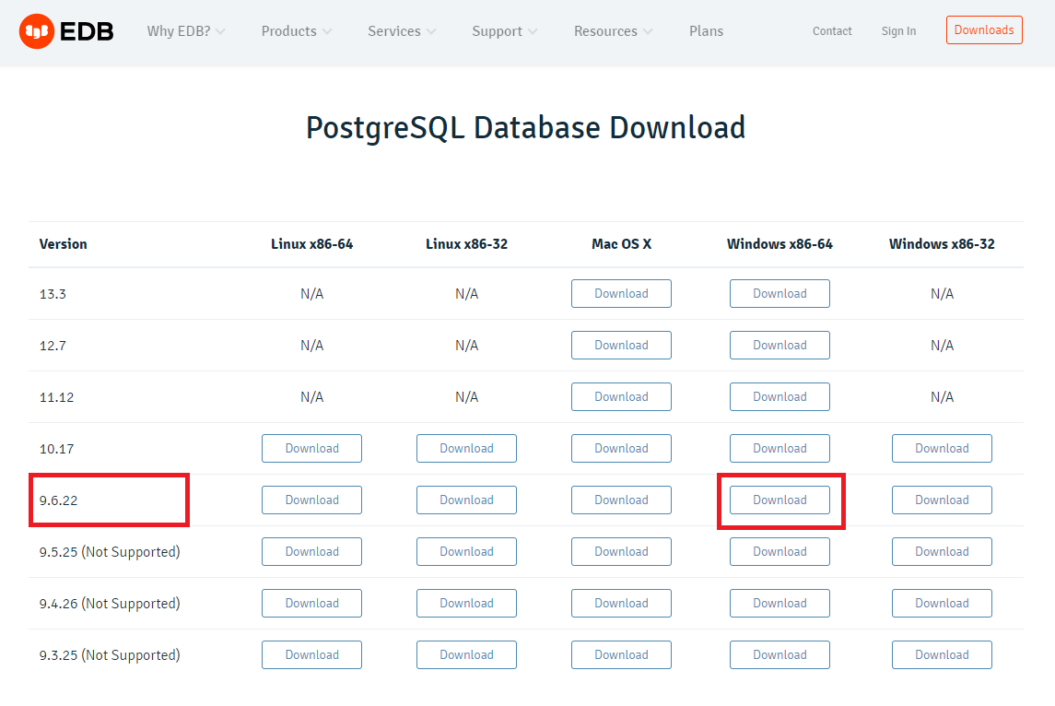Download version 11.12 for Windows x86-64
Viewport: 1055px width, 706px height.
pos(780,397)
